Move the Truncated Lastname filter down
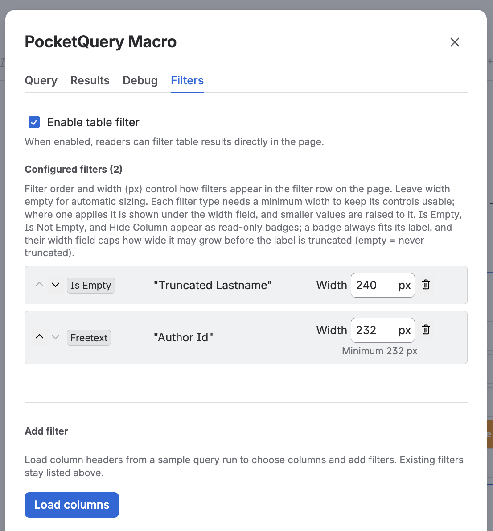Image resolution: width=493 pixels, height=531 pixels. click(55, 285)
